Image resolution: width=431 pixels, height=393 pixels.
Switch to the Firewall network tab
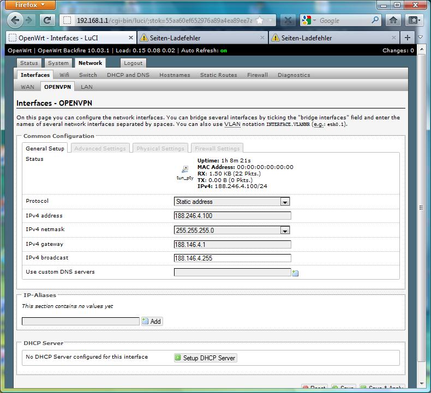click(x=257, y=75)
